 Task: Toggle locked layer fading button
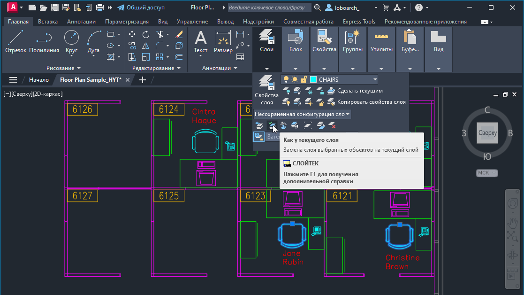(x=259, y=137)
